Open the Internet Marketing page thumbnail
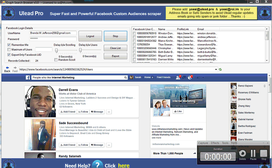The image size is (272, 168). 162,108
